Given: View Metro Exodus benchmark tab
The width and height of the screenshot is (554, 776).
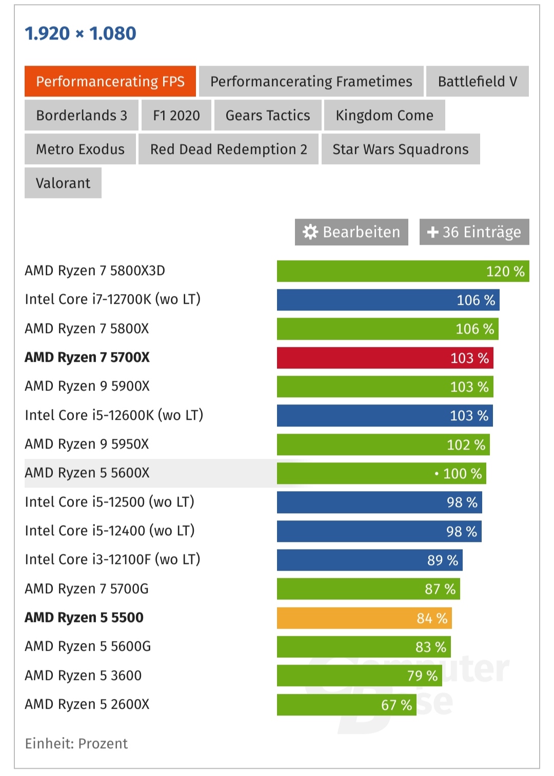Looking at the screenshot, I should click(80, 149).
